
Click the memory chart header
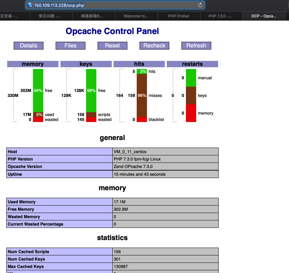click(33, 64)
